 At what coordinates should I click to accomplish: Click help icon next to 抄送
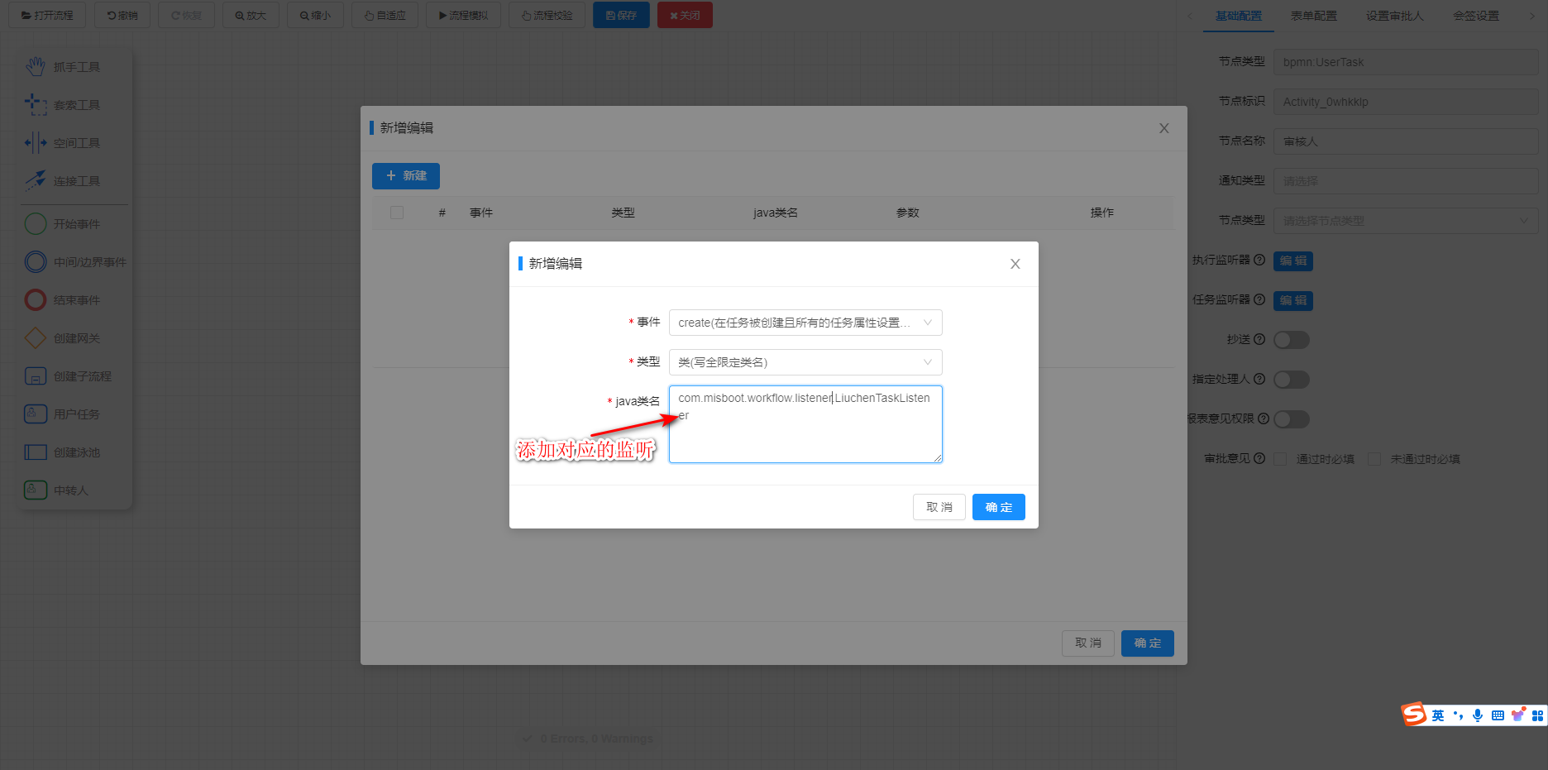1259,339
